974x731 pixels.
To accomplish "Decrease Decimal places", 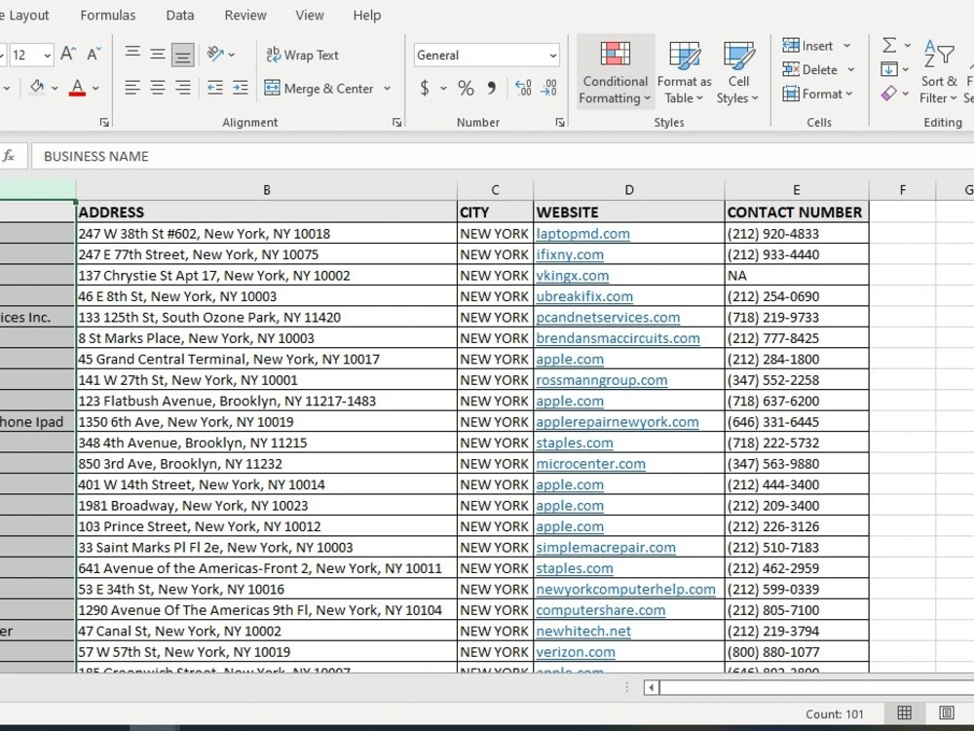I will click(548, 88).
